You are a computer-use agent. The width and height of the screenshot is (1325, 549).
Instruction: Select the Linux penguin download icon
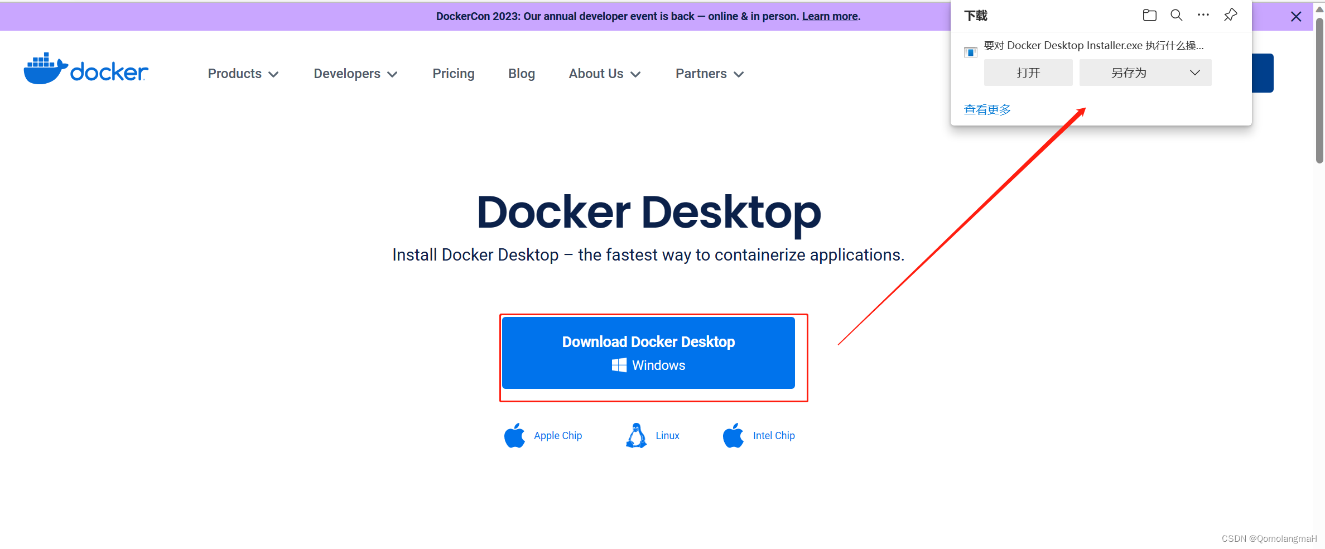tap(637, 435)
